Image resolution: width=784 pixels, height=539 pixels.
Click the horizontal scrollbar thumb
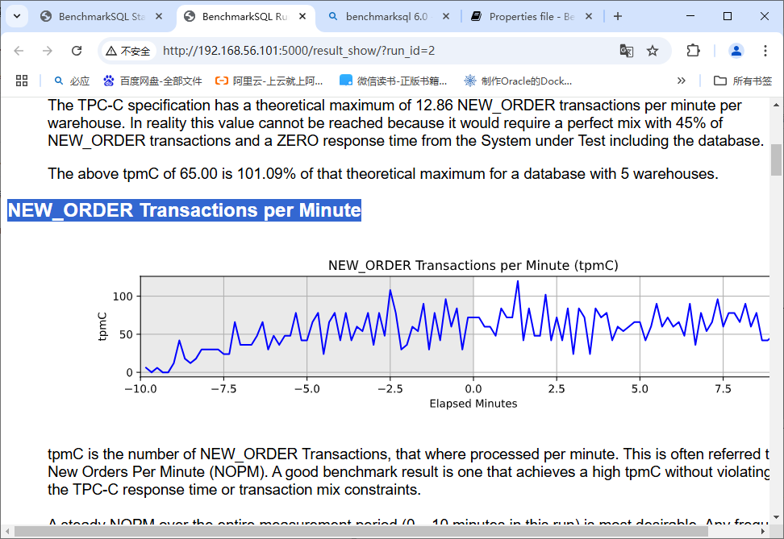tap(361, 531)
